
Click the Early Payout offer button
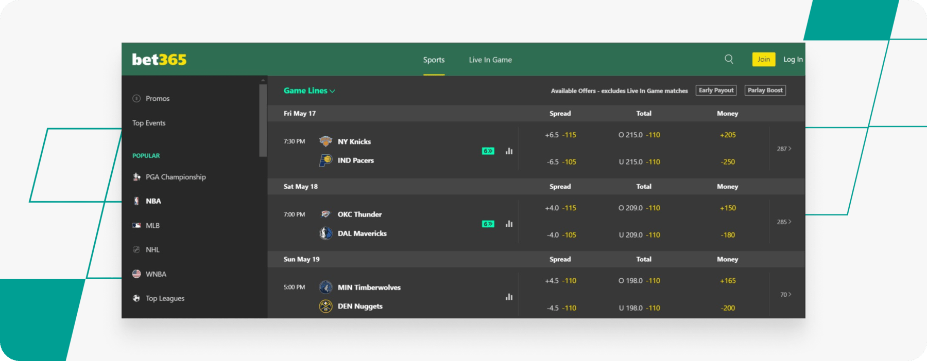(x=716, y=90)
